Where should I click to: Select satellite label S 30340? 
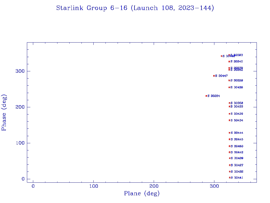tap(237, 61)
